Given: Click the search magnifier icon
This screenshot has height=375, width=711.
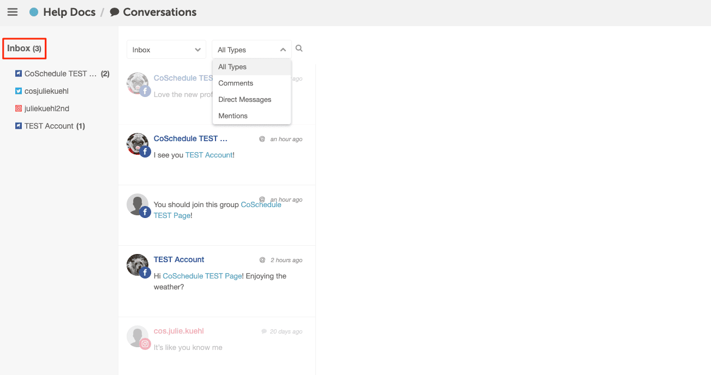Looking at the screenshot, I should (299, 49).
